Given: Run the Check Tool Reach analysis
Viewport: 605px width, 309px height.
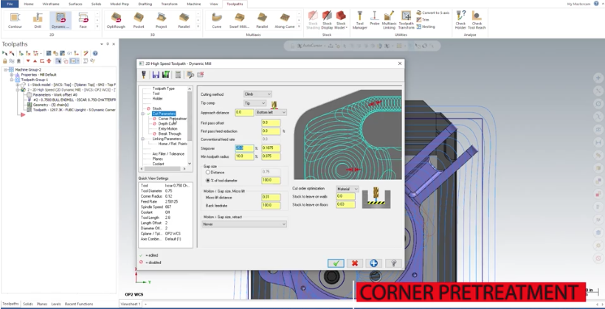Looking at the screenshot, I should pos(477,21).
